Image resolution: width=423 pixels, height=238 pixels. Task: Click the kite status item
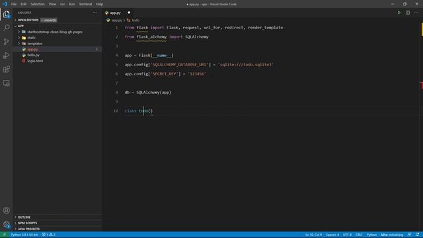pos(392,235)
